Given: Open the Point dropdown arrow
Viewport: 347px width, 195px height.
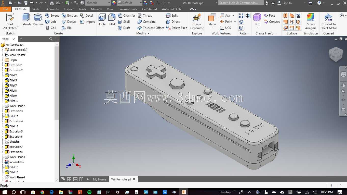Looking at the screenshot, I should click(235, 22).
